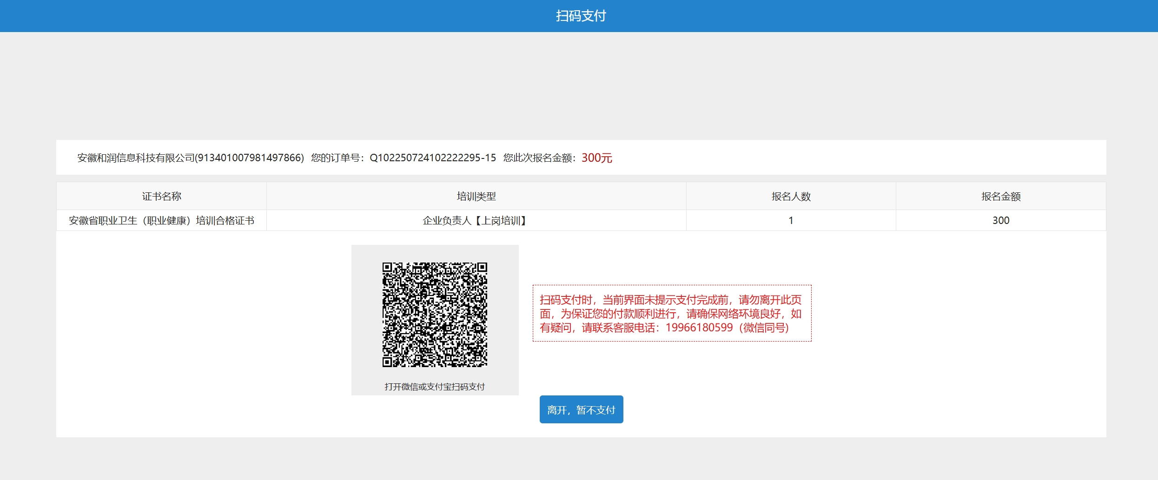
Task: Click the payment QR code image
Action: tap(435, 315)
